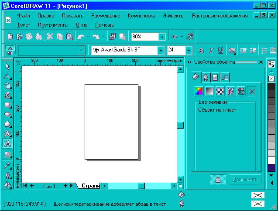Choose Texture fill type
Viewport: 278px width, 211px height.
coord(230,92)
